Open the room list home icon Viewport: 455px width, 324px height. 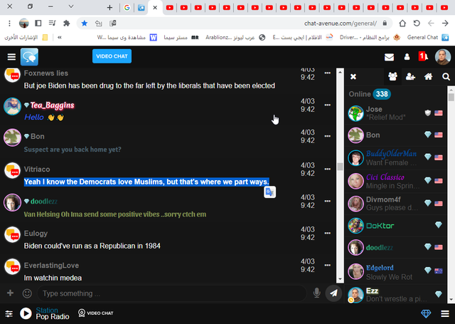tap(428, 77)
